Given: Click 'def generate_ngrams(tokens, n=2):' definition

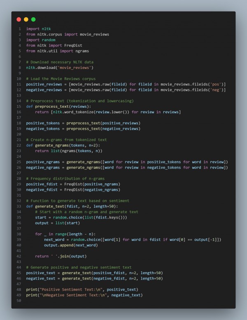Looking at the screenshot, I should [63, 145].
